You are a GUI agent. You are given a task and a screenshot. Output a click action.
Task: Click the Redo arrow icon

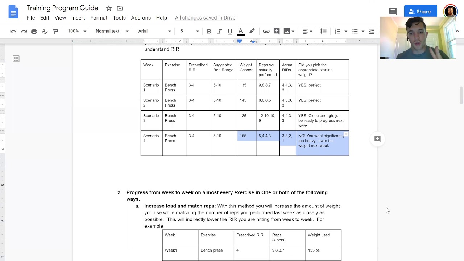(x=24, y=31)
